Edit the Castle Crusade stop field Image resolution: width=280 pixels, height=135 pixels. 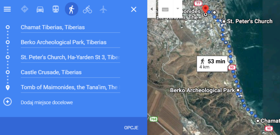coord(70,72)
